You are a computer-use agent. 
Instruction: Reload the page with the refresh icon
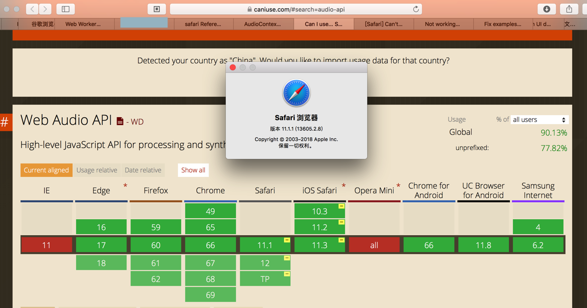[416, 9]
